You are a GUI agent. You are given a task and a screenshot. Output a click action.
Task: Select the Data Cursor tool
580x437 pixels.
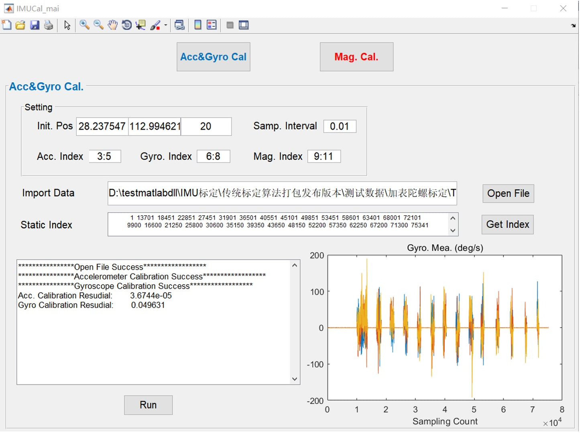point(140,25)
